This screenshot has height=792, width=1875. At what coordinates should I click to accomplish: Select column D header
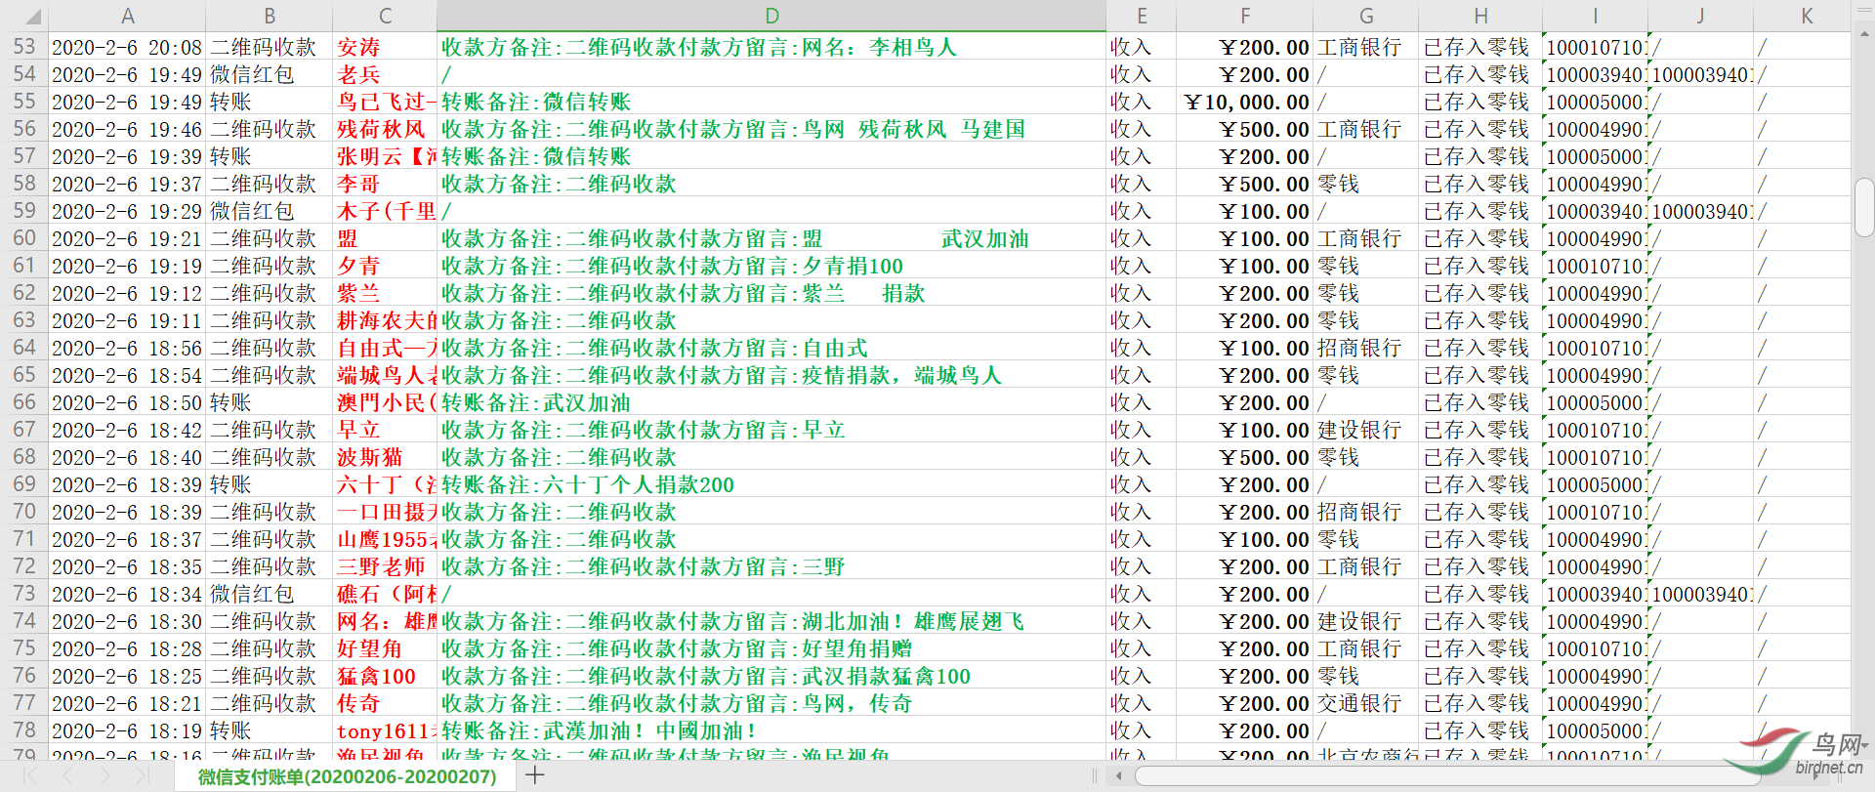tap(771, 16)
